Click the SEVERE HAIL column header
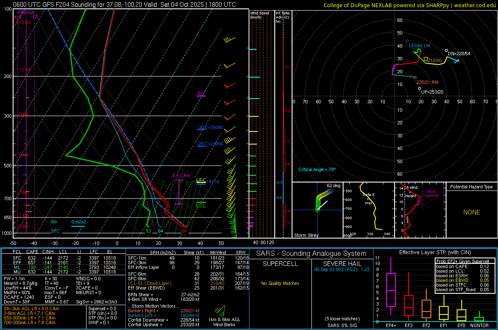The image size is (498, 330). tap(342, 264)
